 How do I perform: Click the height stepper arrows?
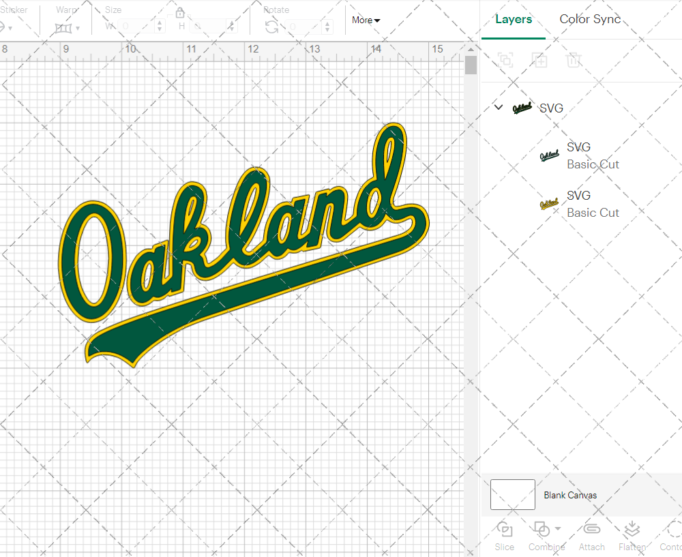[231, 26]
